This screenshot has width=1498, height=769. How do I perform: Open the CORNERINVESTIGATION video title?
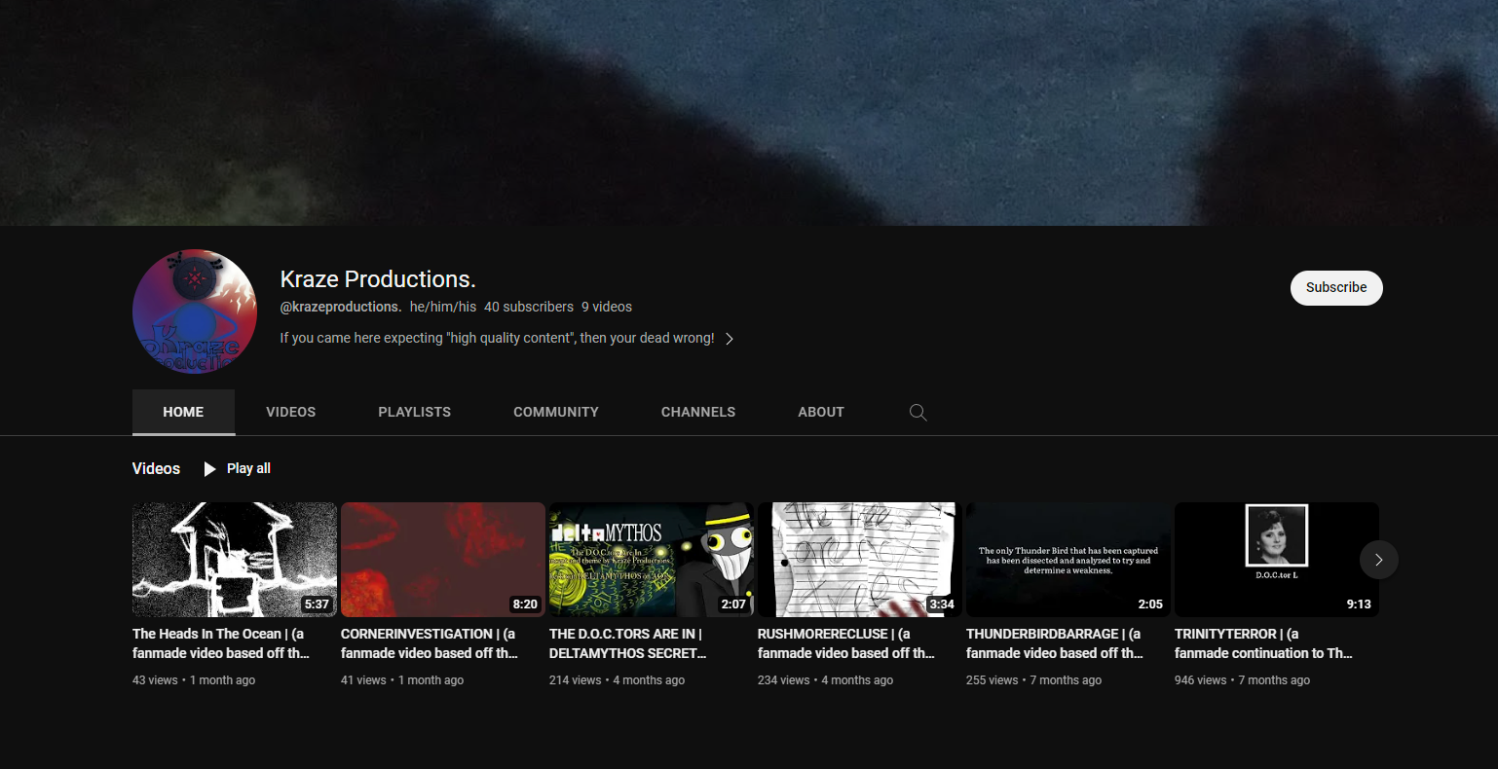(430, 643)
